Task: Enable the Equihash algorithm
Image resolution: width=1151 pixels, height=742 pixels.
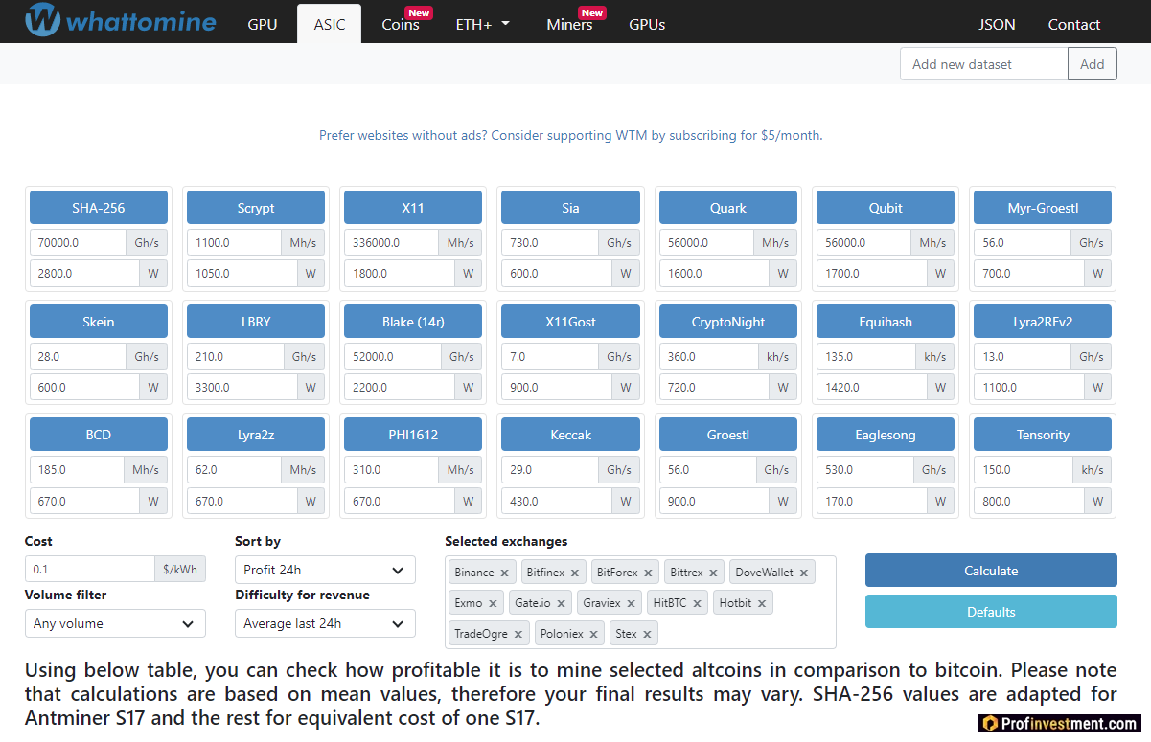Action: (x=886, y=322)
